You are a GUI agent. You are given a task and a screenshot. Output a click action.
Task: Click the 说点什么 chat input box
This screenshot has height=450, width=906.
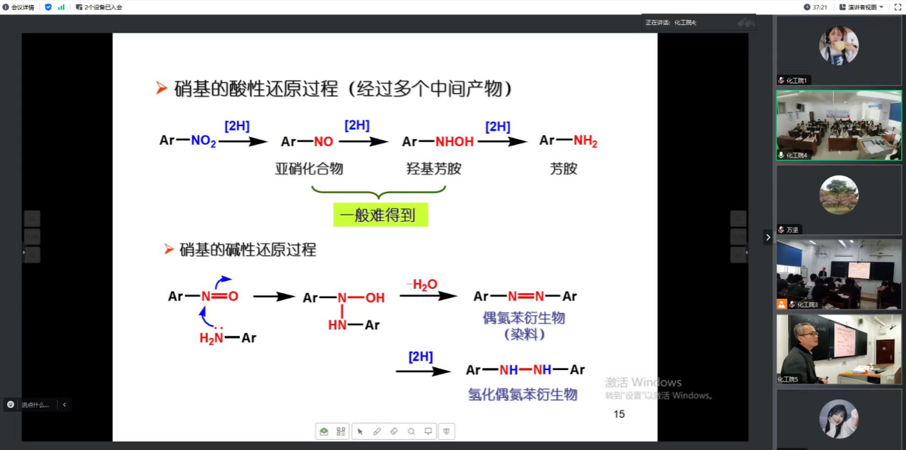click(34, 404)
